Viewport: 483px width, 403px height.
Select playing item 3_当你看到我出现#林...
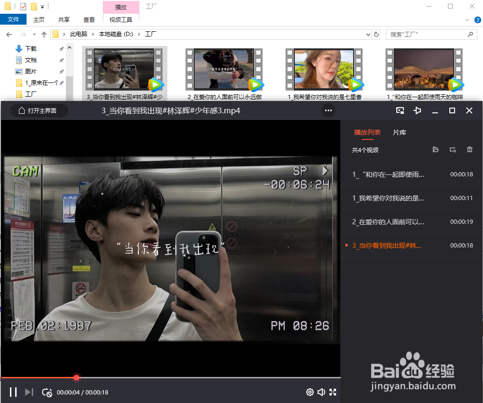[411, 246]
